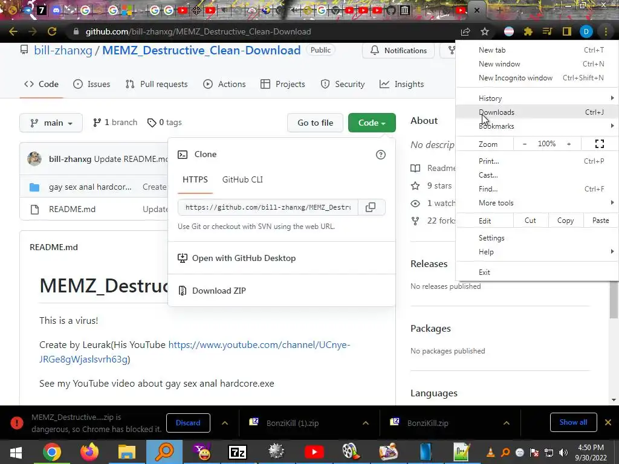
Task: Open Google Chrome from the taskbar
Action: click(x=52, y=452)
